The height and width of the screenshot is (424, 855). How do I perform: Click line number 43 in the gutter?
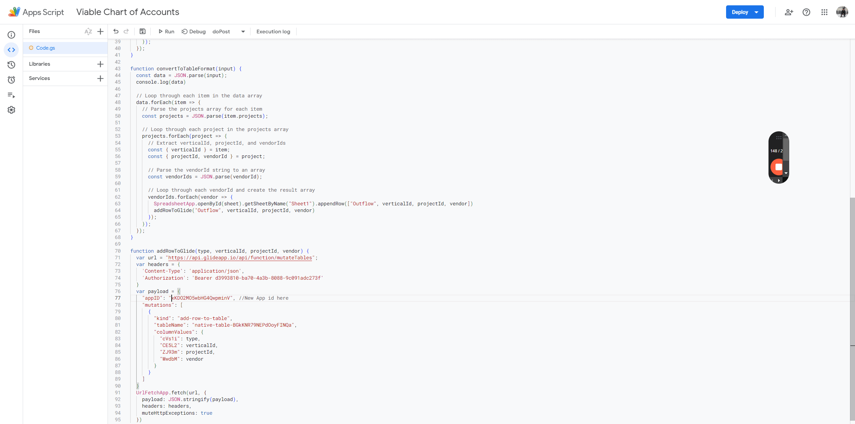(x=118, y=69)
